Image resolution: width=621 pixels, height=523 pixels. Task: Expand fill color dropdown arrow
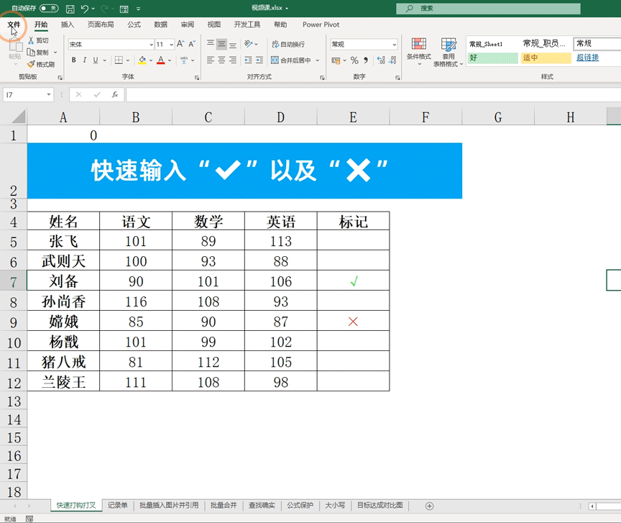[151, 60]
